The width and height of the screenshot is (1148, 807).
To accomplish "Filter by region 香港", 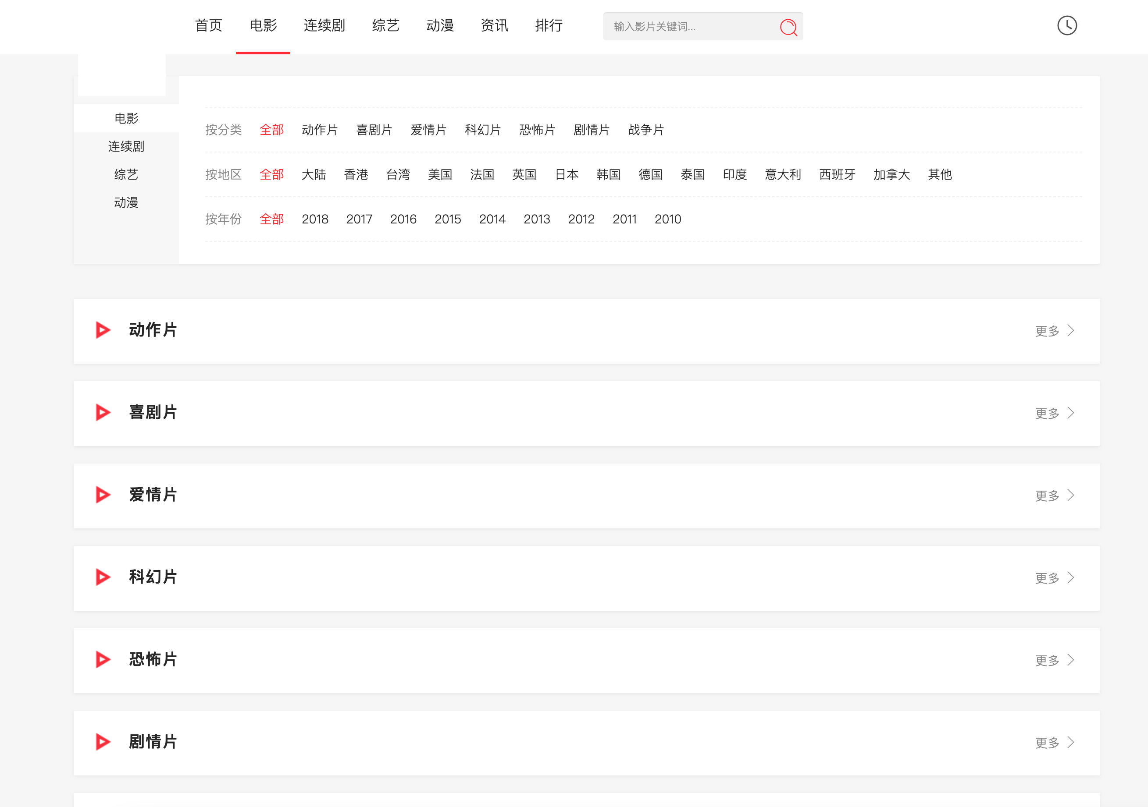I will pyautogui.click(x=356, y=174).
